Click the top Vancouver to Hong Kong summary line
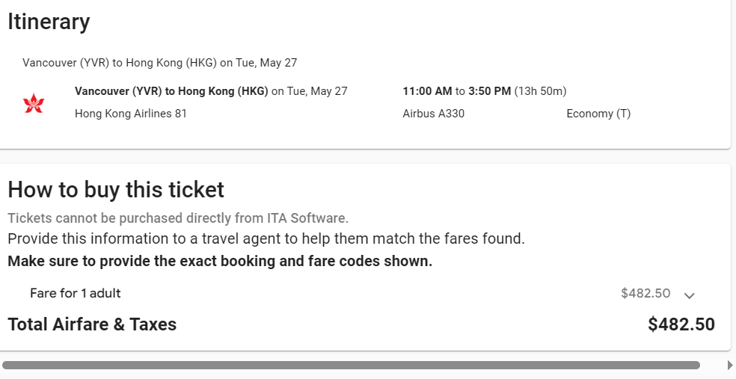 159,63
